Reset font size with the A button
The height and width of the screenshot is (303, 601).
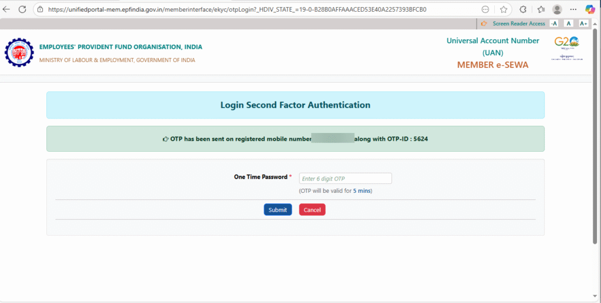568,23
